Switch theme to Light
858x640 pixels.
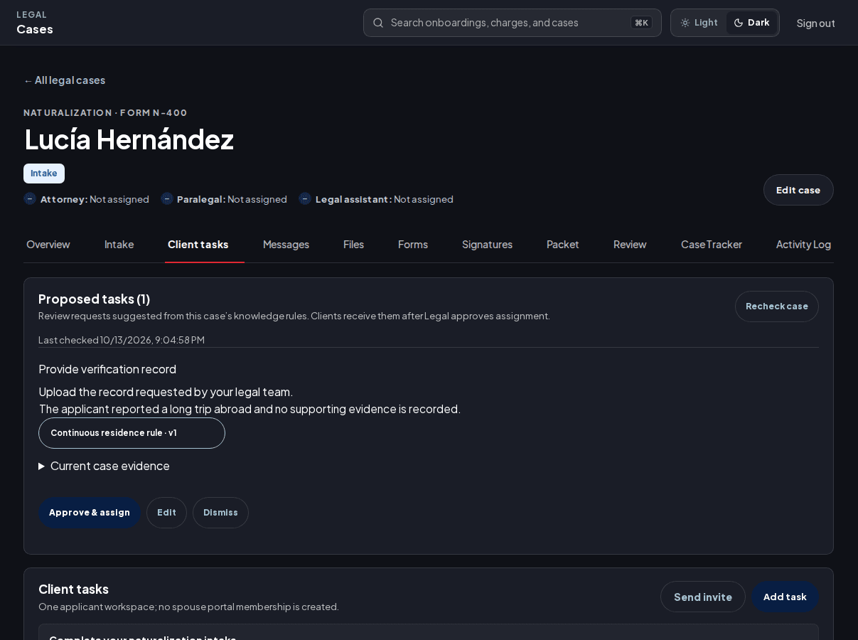pyautogui.click(x=699, y=23)
